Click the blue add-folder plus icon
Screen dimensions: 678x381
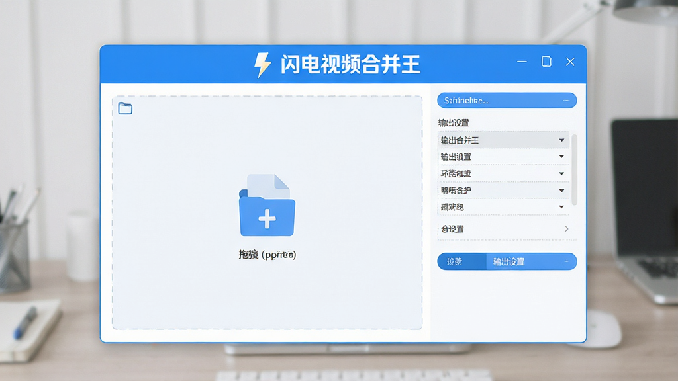[x=267, y=205]
